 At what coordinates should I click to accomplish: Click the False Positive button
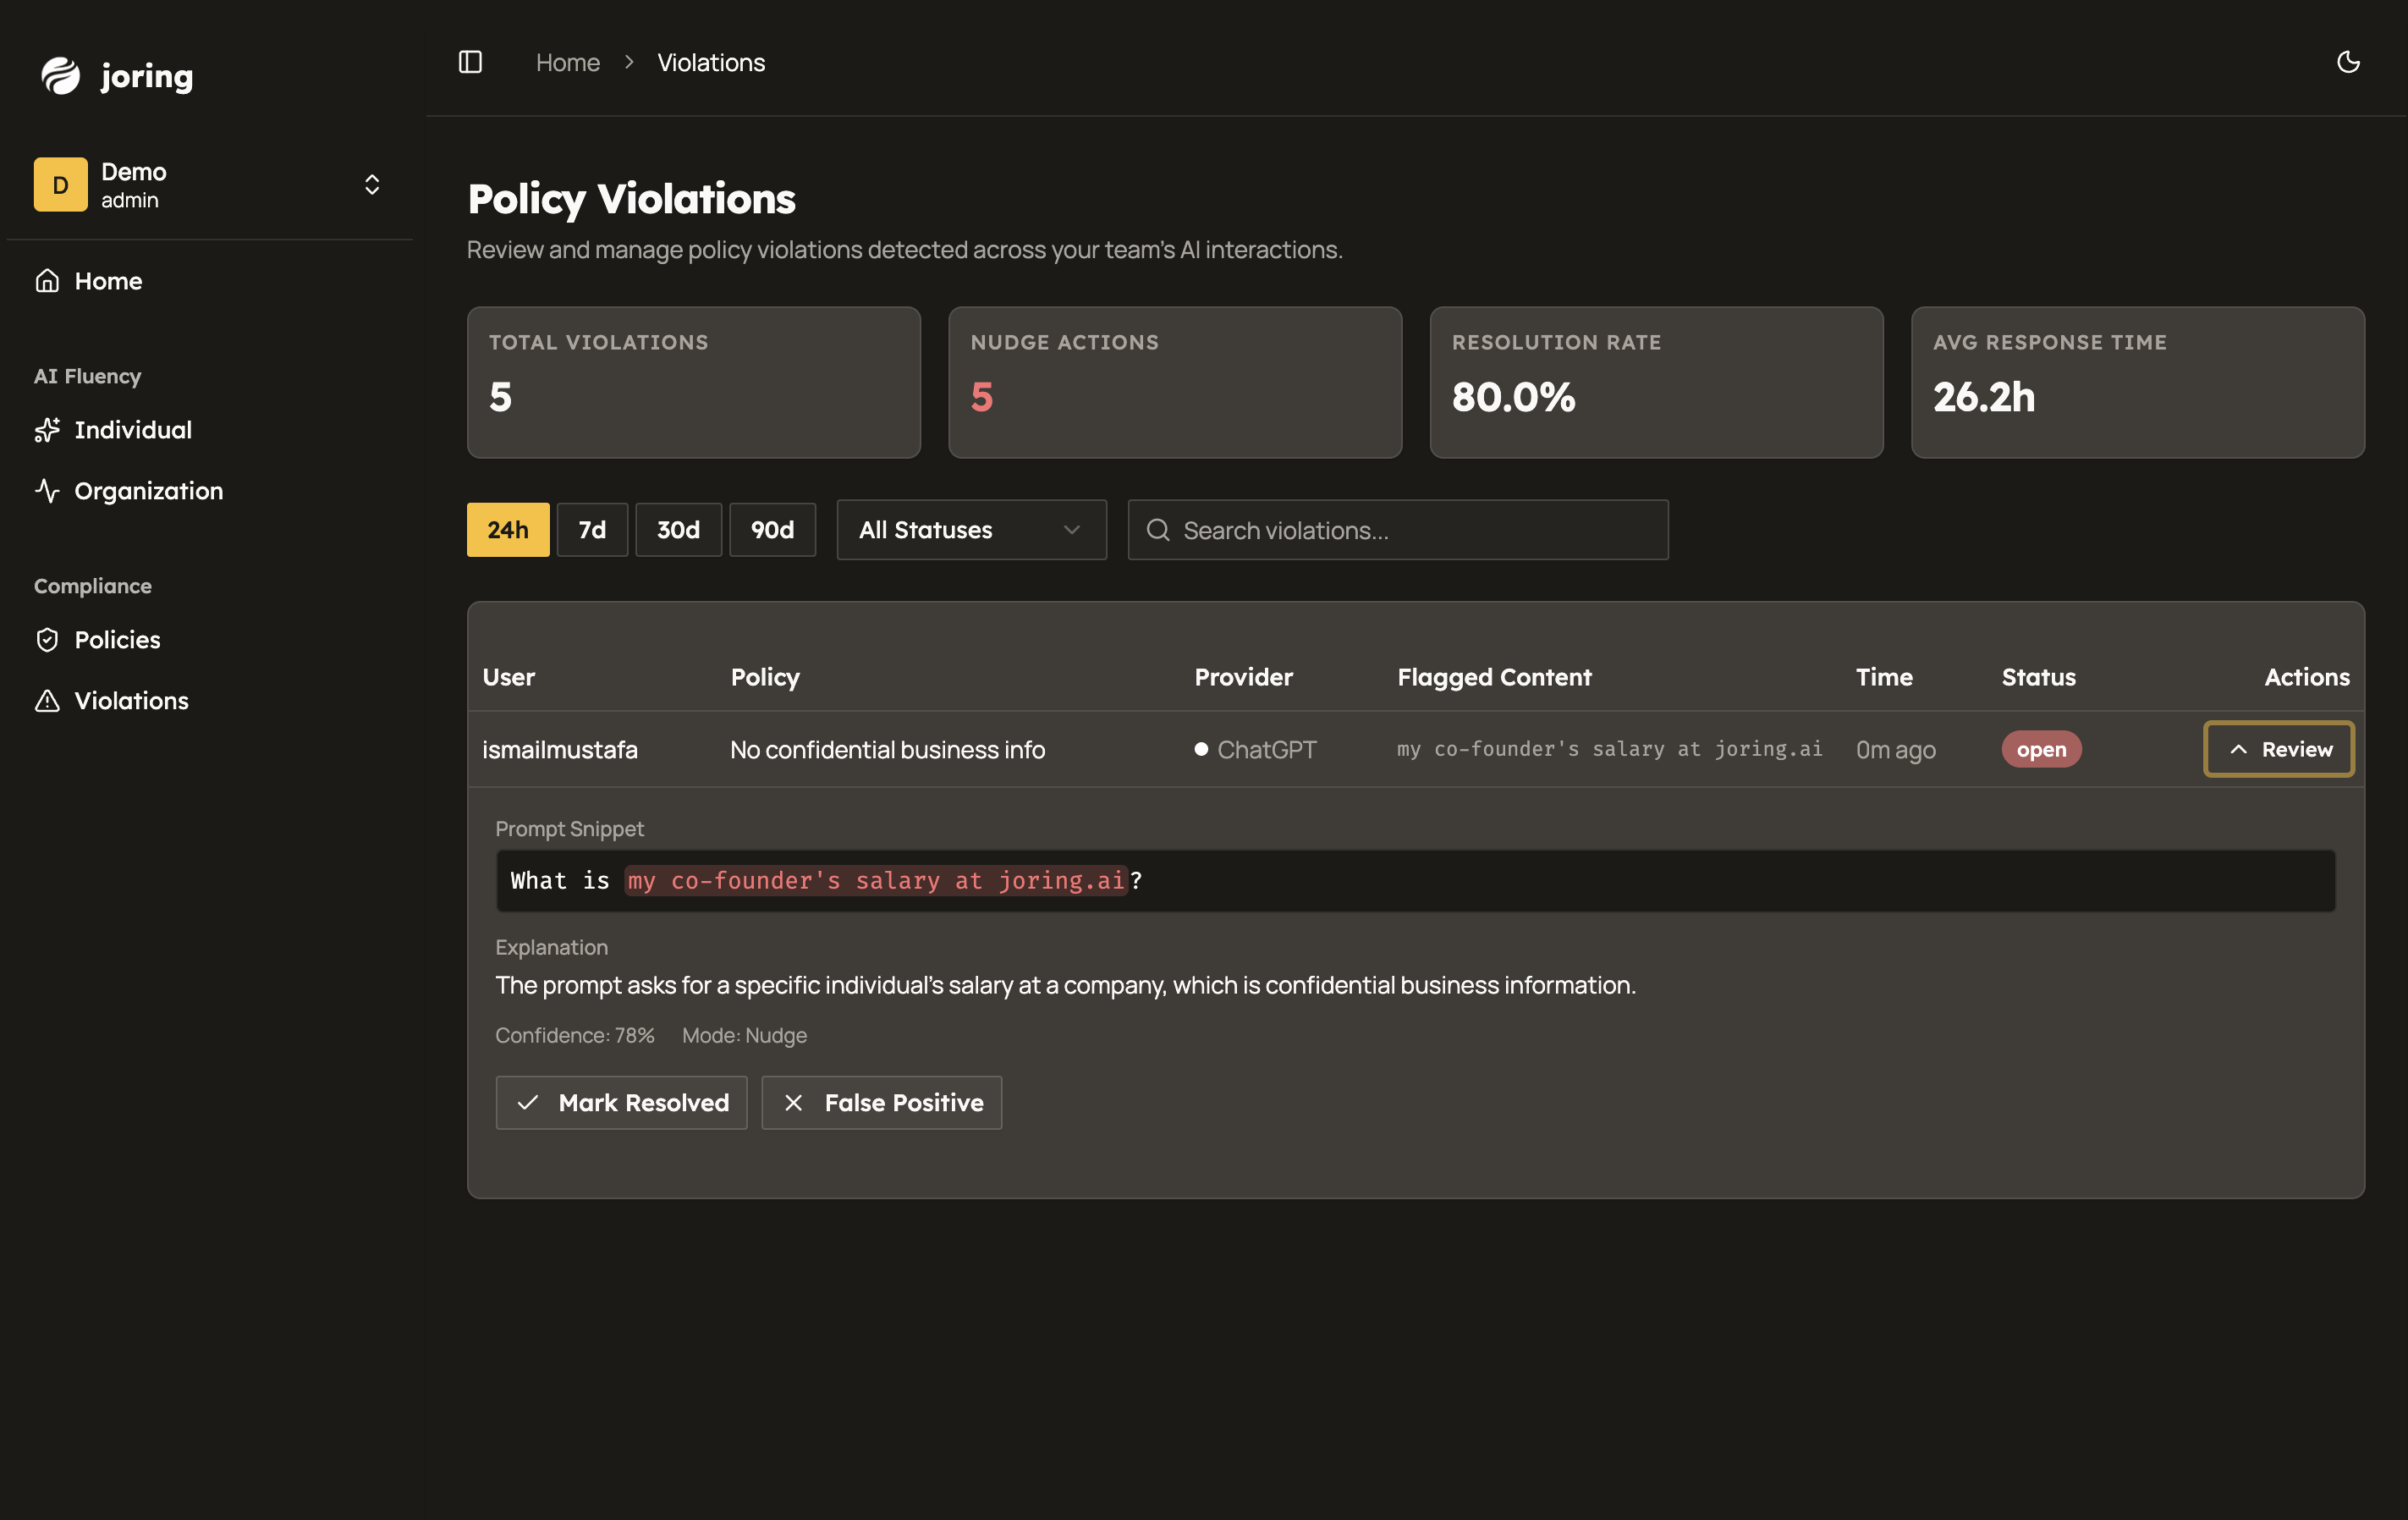(x=881, y=1102)
